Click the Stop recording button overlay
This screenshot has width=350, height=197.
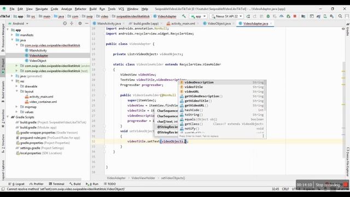(331, 185)
